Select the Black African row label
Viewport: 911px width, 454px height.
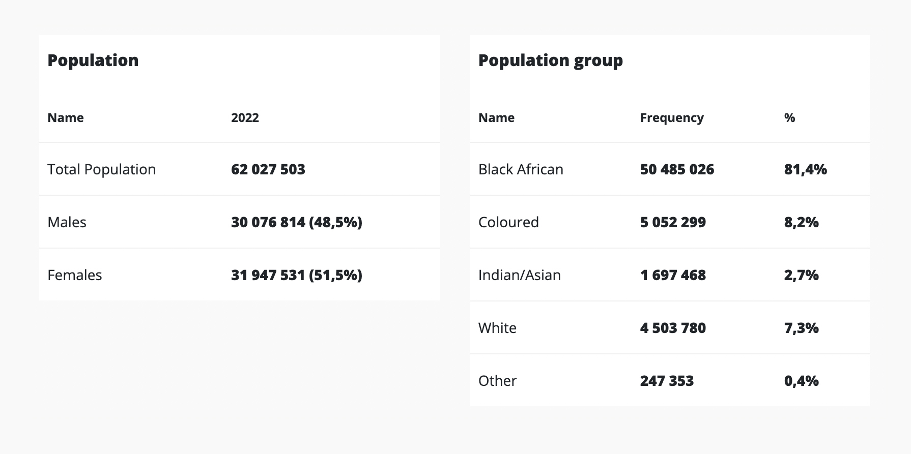pyautogui.click(x=521, y=169)
